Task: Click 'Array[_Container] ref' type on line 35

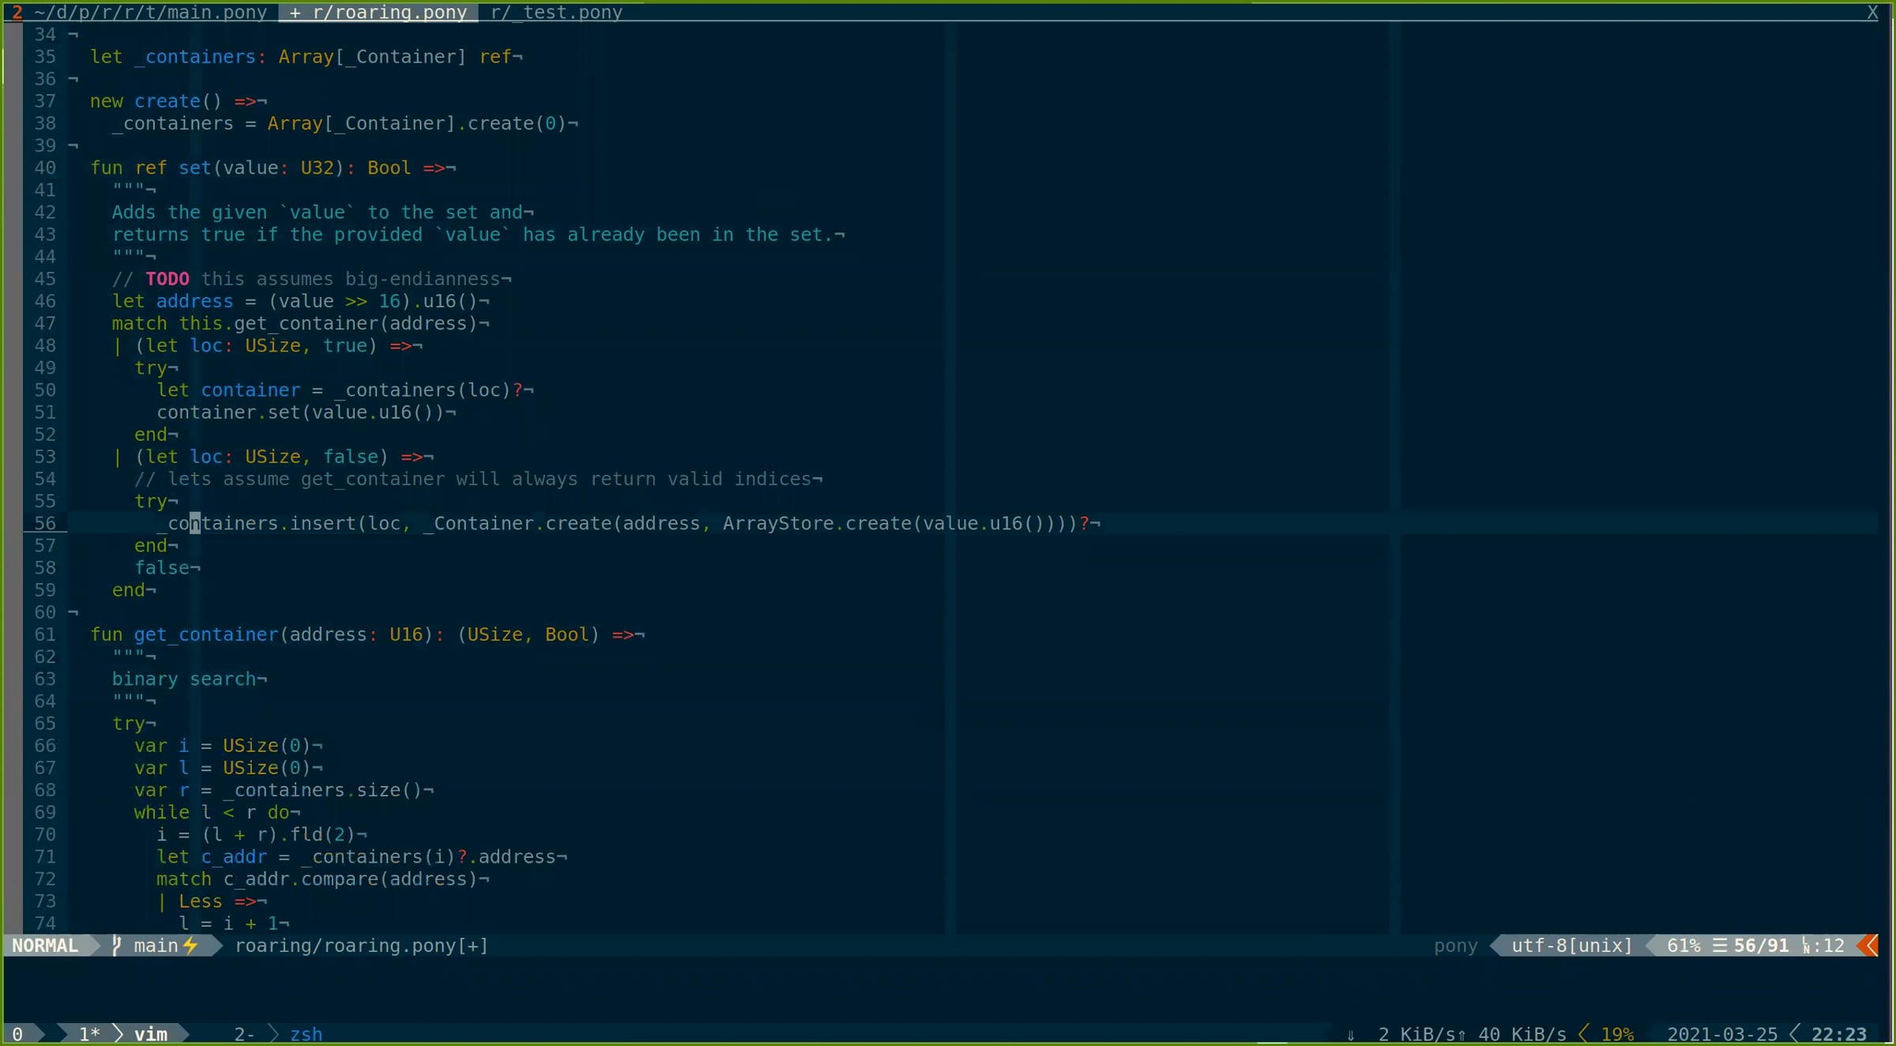Action: pos(395,57)
